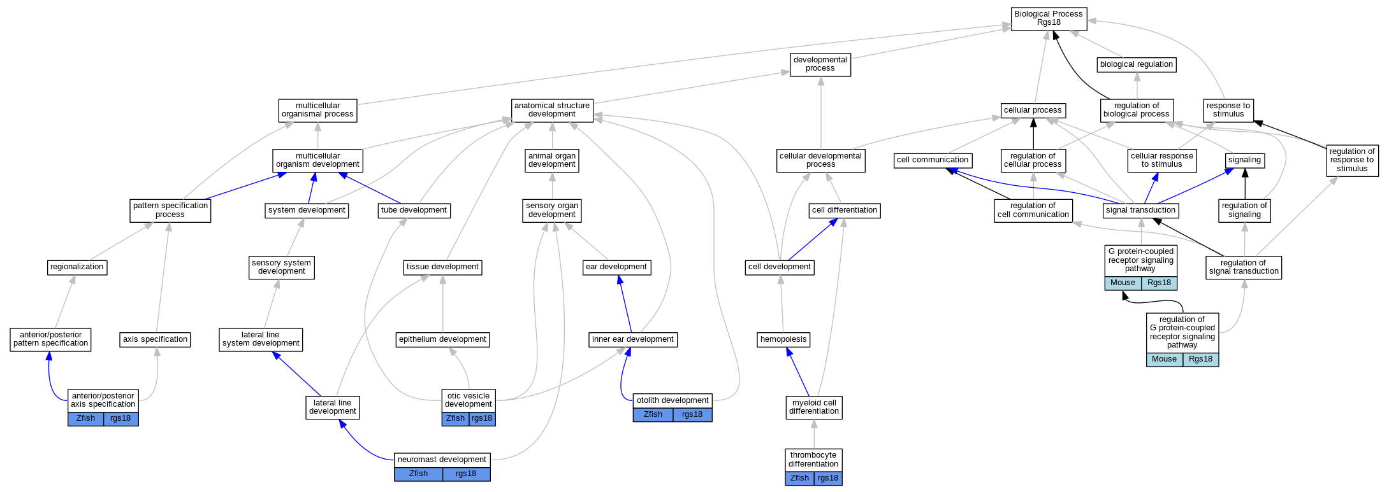Select 'sensory system development' node
The height and width of the screenshot is (492, 1389).
pos(281,267)
